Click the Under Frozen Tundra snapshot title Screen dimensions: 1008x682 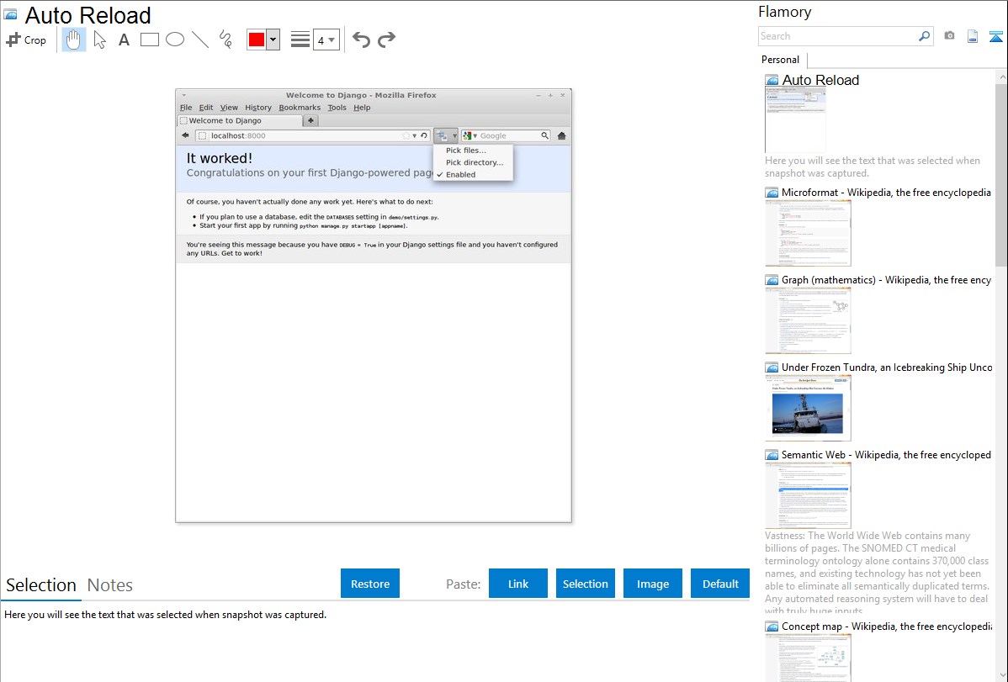click(887, 367)
